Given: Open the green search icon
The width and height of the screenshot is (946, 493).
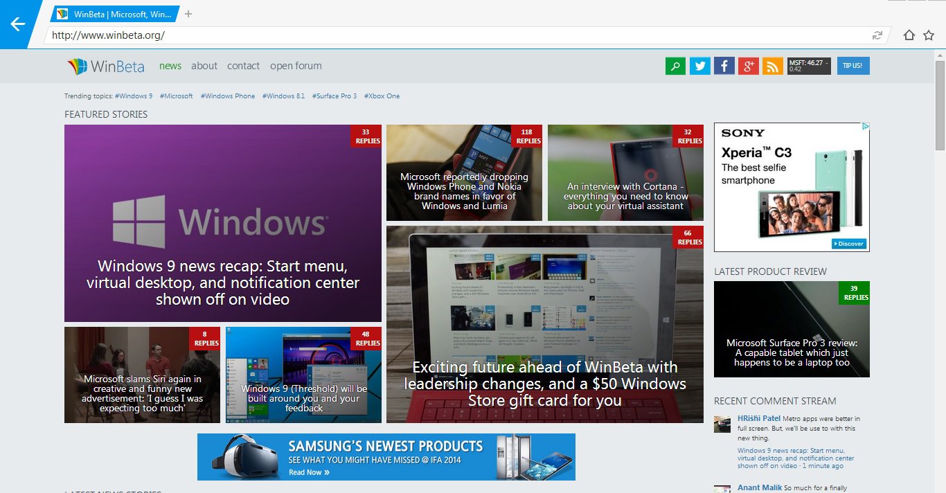Looking at the screenshot, I should tap(675, 66).
